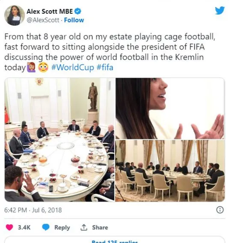Open Alex Scott's profile avatar

tap(14, 15)
